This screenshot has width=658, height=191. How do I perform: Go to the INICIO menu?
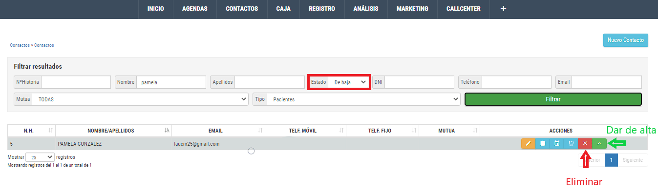155,9
